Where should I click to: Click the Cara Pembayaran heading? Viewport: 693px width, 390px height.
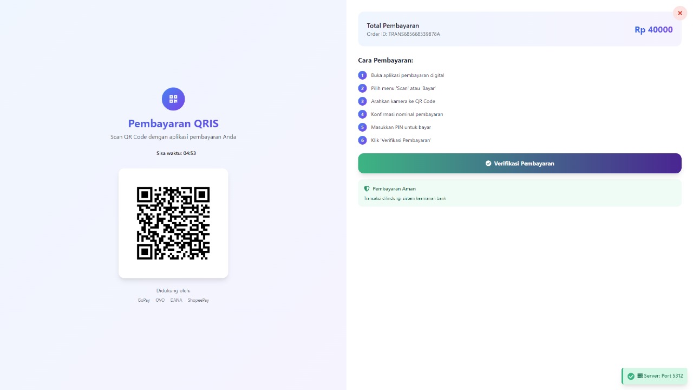coord(385,61)
